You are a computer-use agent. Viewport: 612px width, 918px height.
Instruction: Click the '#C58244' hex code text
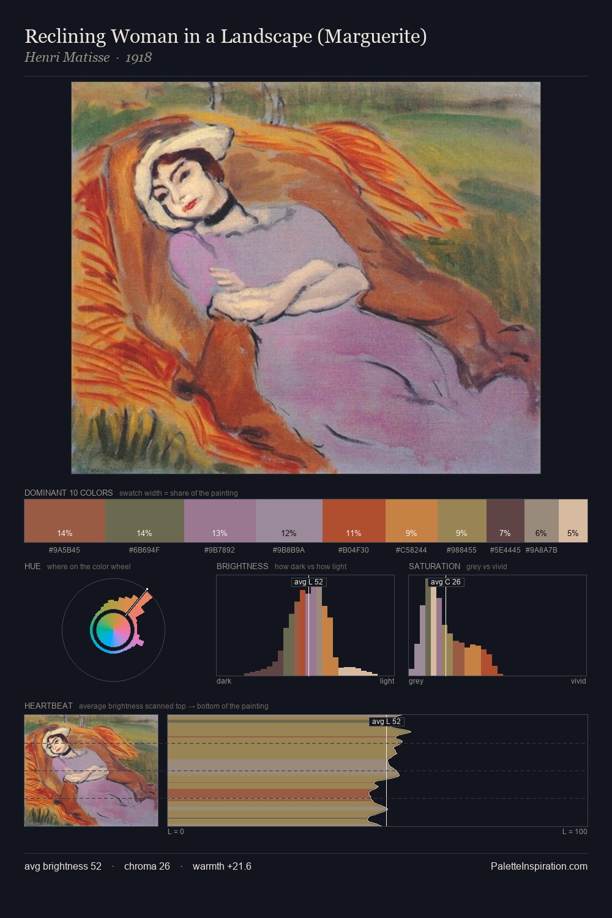click(411, 550)
